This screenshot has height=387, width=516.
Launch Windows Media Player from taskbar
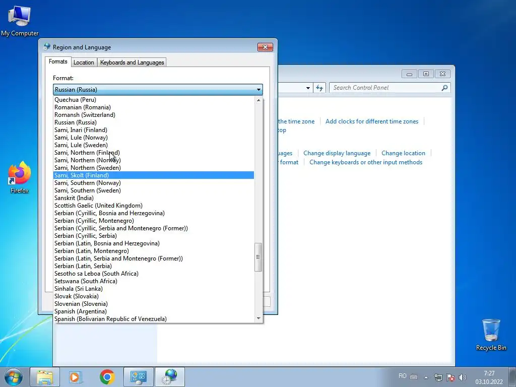click(76, 377)
